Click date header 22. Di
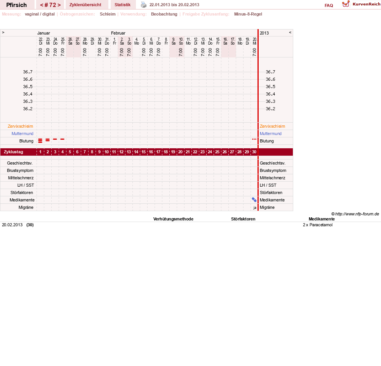The image size is (381, 366). [x=40, y=41]
